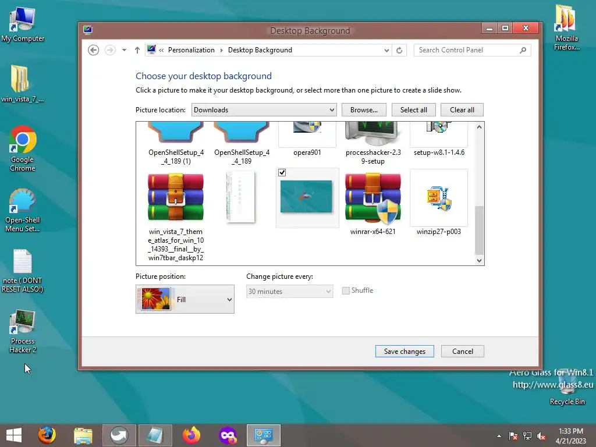Click the Windows Start button
The image size is (596, 447).
[x=14, y=435]
